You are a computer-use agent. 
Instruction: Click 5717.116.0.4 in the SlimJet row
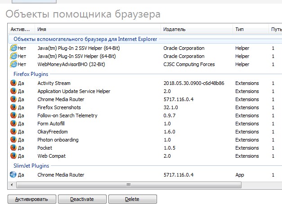point(179,175)
